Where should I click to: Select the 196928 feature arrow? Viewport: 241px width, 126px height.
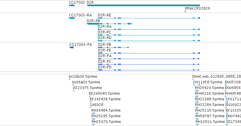click(x=91, y=108)
